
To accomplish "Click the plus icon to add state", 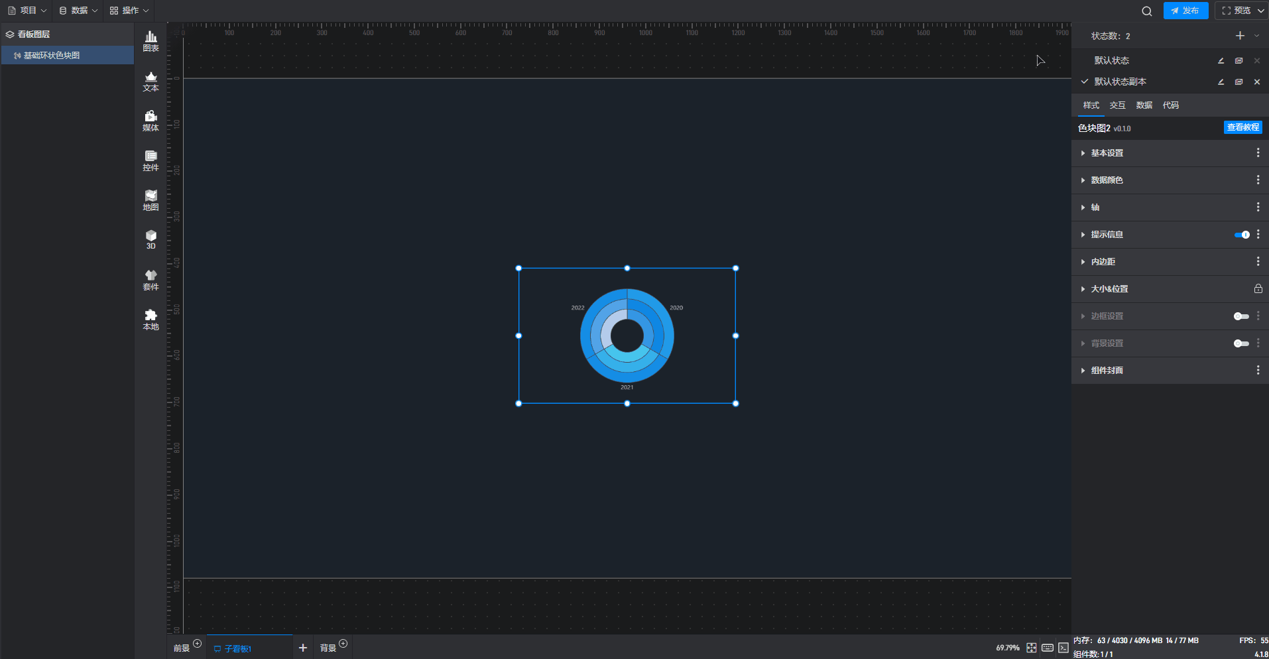I will (x=1240, y=36).
